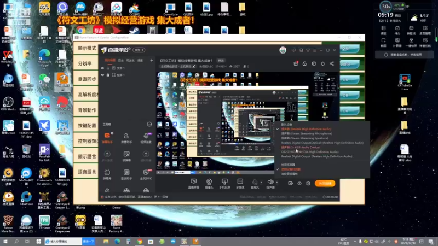Viewport: 438px width, 246px height.
Task: Edit the stream category with pencil icon
Action: pyautogui.click(x=194, y=66)
